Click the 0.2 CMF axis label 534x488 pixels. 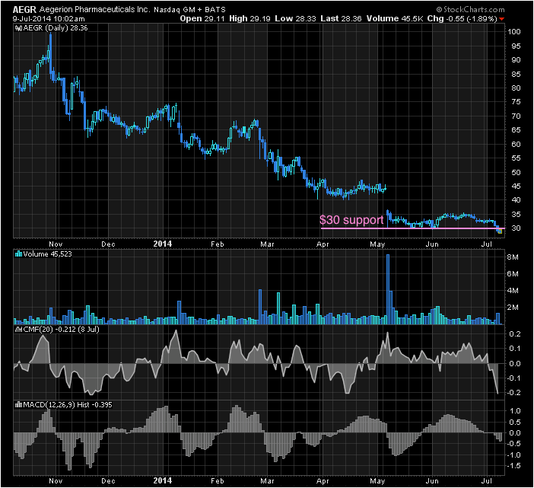tap(515, 334)
